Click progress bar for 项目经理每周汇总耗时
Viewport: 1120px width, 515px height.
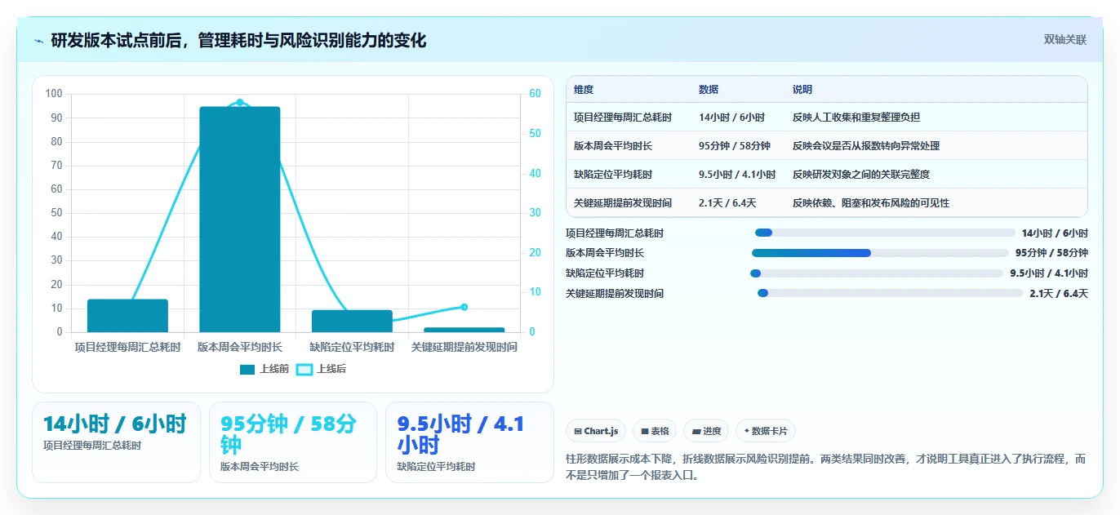click(885, 233)
